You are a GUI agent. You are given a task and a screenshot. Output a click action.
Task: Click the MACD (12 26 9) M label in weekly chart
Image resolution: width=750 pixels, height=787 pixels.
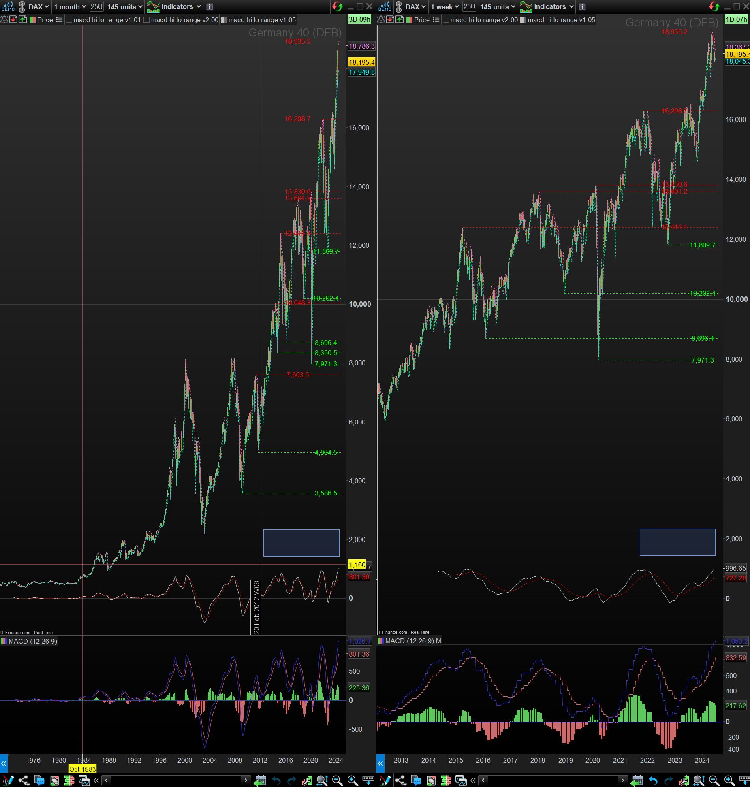pyautogui.click(x=409, y=641)
